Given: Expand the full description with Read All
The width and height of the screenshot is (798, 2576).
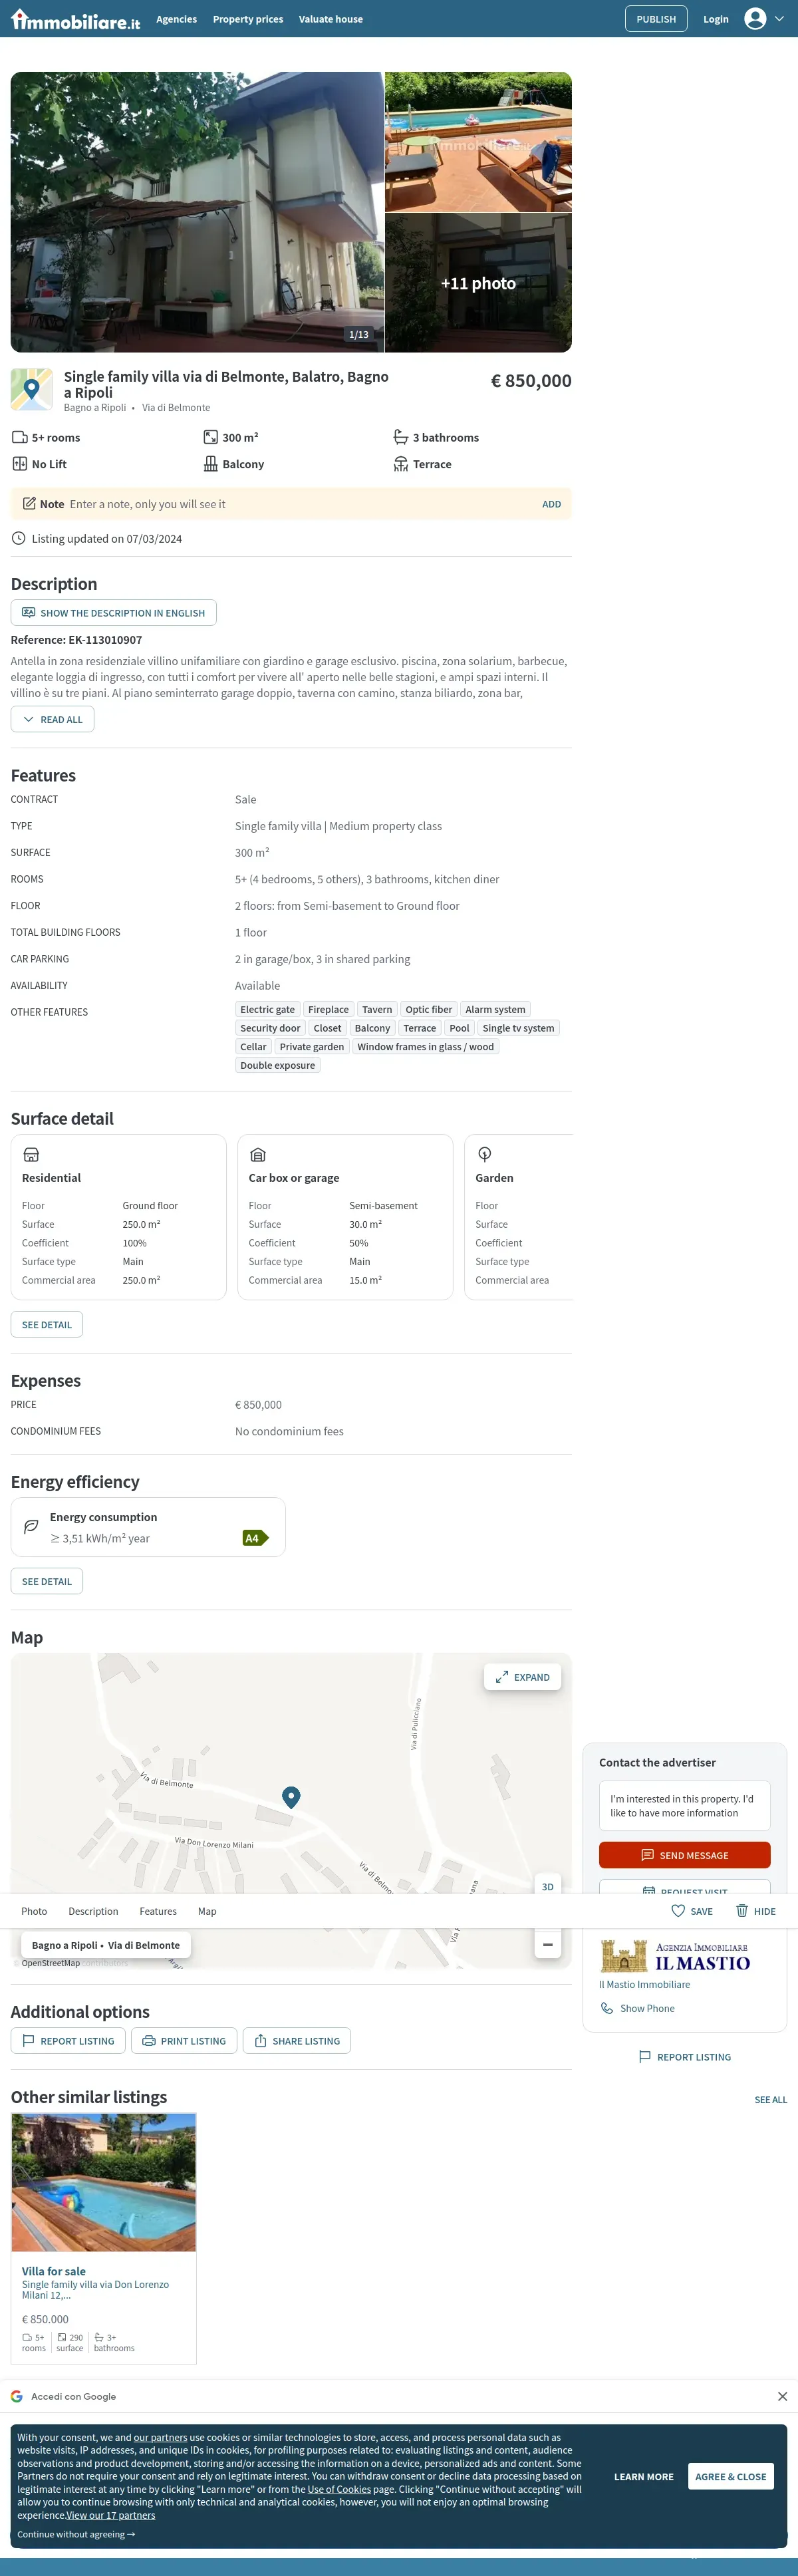Looking at the screenshot, I should pos(53,719).
